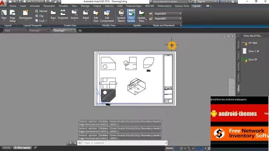Click Edit Components
Image resolution: width=269 pixels, height=151 pixels.
(x=107, y=16)
